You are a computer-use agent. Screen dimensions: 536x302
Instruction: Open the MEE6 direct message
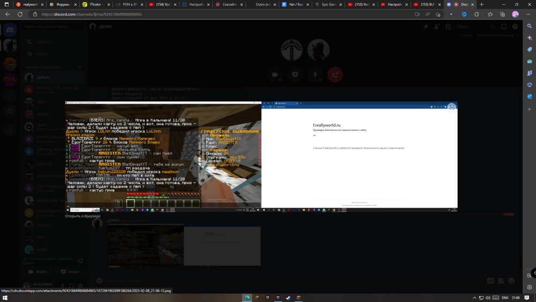point(54,249)
